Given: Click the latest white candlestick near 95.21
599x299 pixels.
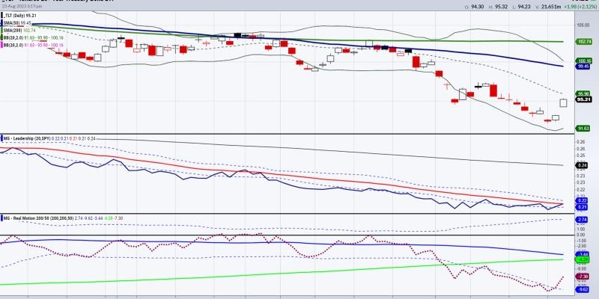Looking at the screenshot, I should (564, 102).
